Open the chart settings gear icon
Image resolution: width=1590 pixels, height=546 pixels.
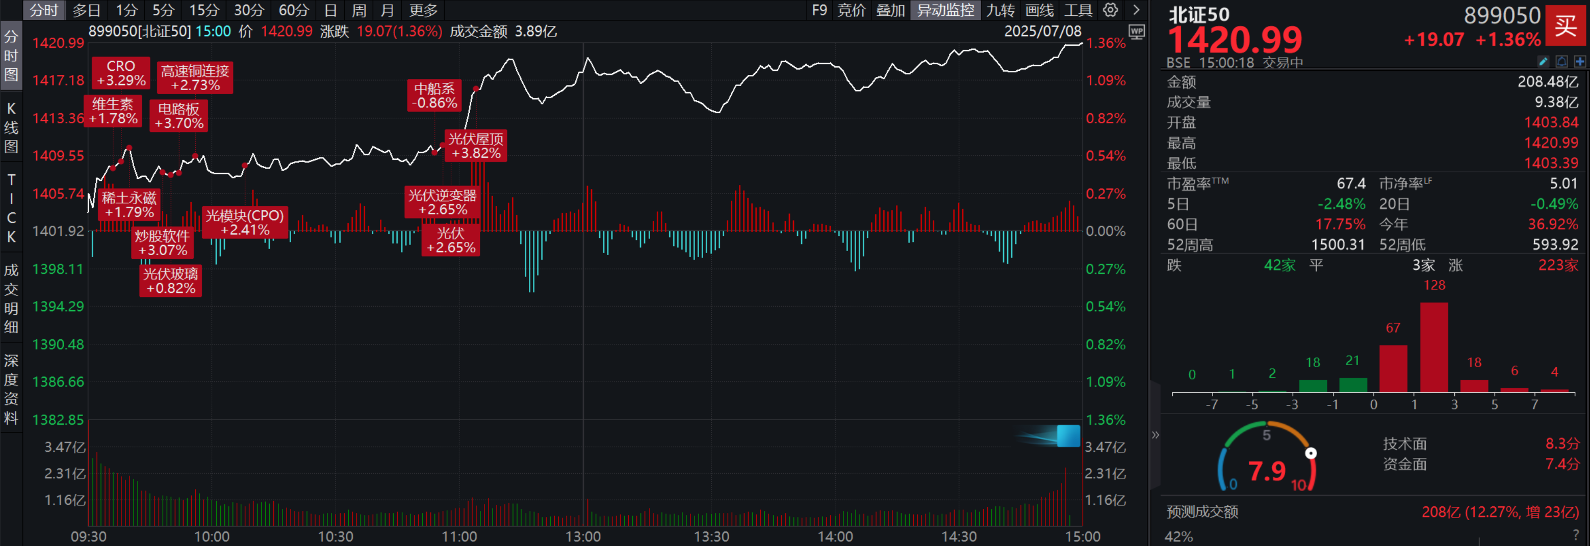[1111, 10]
